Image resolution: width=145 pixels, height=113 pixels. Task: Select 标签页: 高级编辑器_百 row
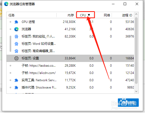click(x=70, y=51)
